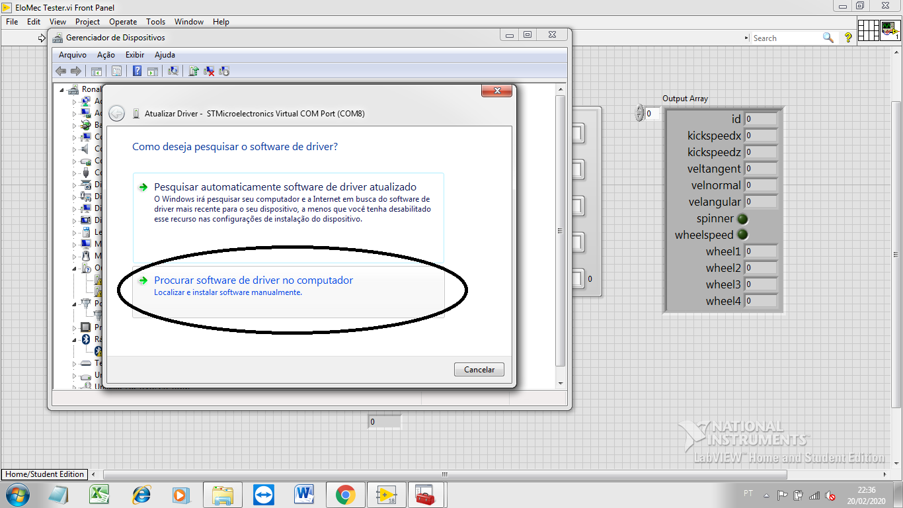
Task: Click the Windows Start orb
Action: pos(17,494)
